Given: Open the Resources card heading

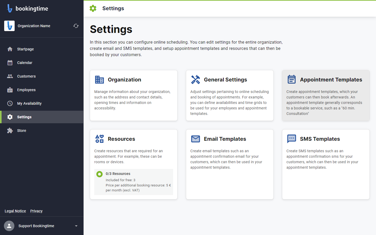Looking at the screenshot, I should (x=121, y=139).
